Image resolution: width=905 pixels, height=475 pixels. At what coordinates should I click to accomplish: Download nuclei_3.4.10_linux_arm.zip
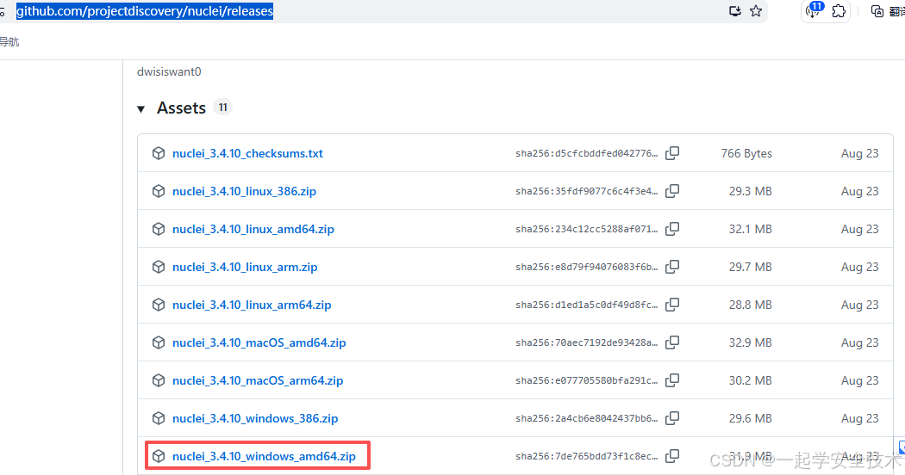245,267
